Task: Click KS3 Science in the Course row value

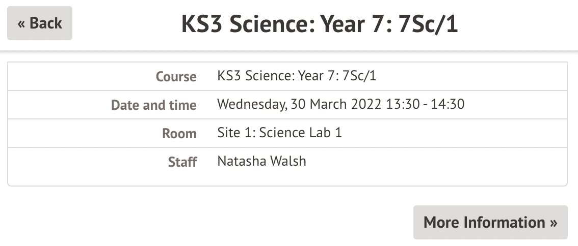Action: (x=253, y=76)
